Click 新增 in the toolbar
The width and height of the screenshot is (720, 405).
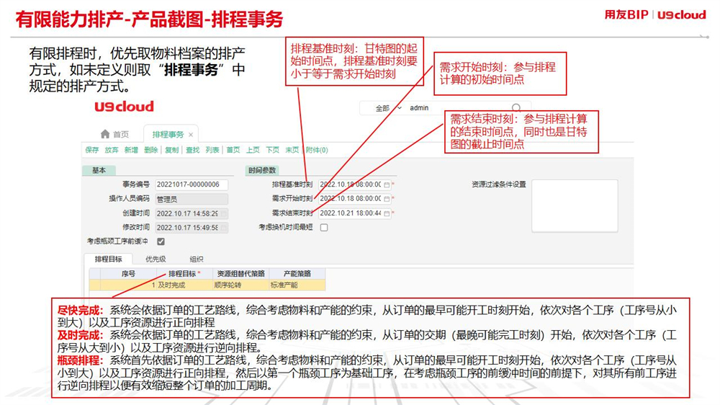(x=131, y=150)
